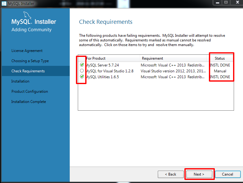Click the MySQL Installer title bar icon
Screen dimensions: 243x183
pos(4,3)
